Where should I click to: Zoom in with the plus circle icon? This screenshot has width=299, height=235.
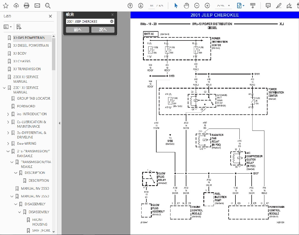click(207, 6)
